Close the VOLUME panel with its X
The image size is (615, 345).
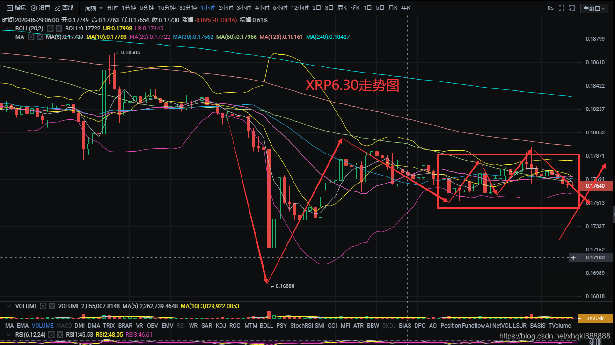pos(52,306)
